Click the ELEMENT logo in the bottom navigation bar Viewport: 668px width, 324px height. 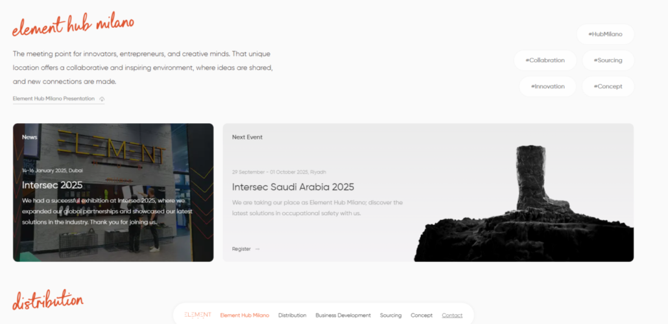coord(197,315)
